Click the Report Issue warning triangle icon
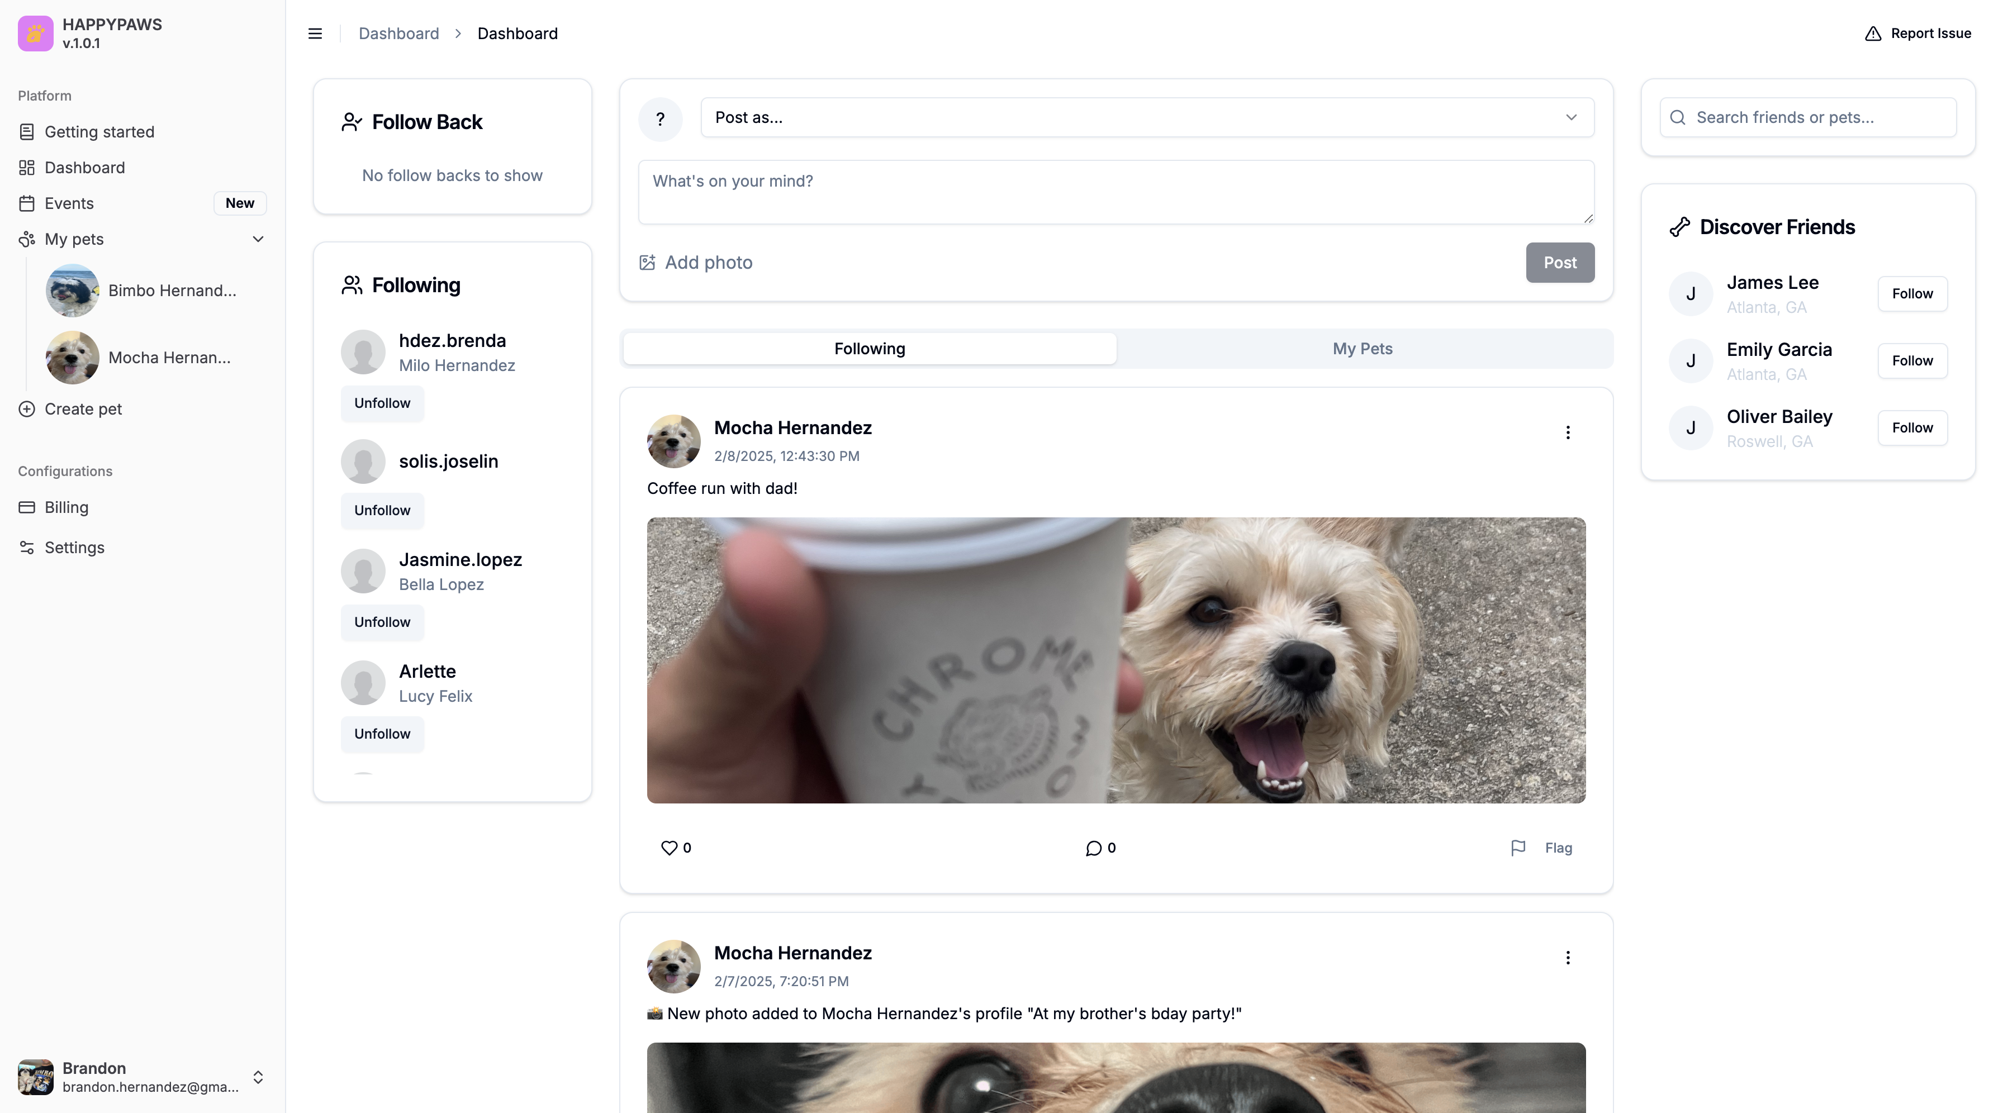This screenshot has height=1113, width=2003. pos(1873,34)
